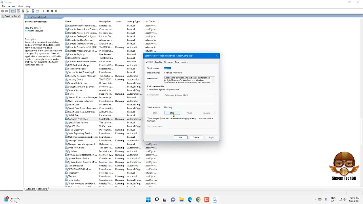Sort by the Startup Type column header
This screenshot has width=363, height=204.
tap(135, 22)
